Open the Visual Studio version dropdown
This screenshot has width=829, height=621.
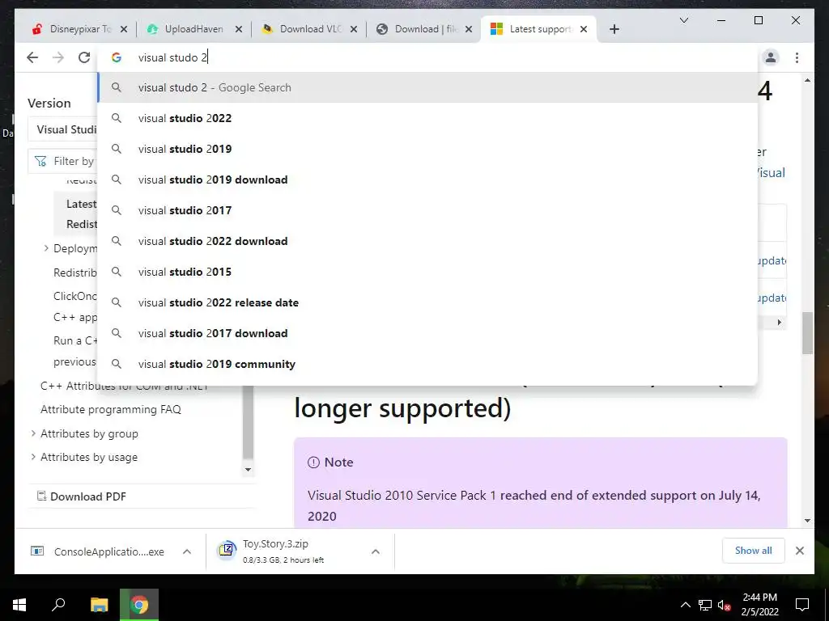pyautogui.click(x=63, y=129)
